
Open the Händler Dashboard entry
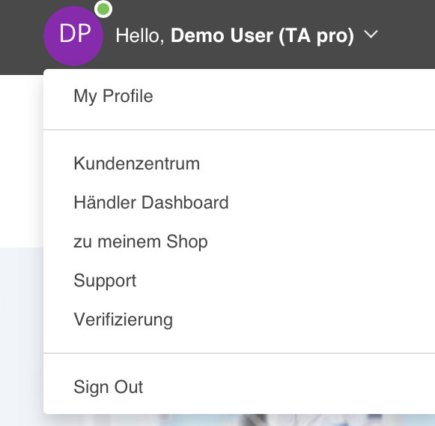(x=151, y=202)
